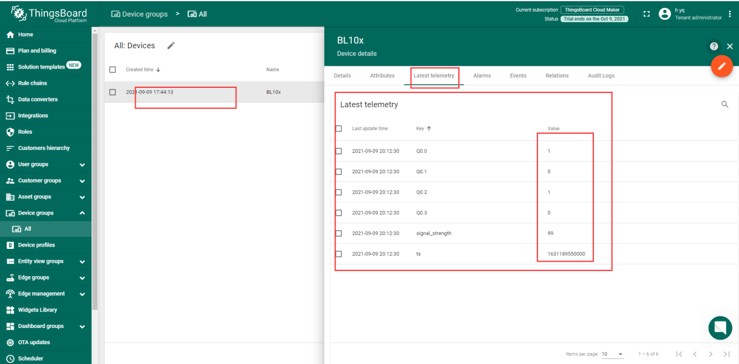Open Integrations page
This screenshot has width=739, height=364.
[45, 116]
